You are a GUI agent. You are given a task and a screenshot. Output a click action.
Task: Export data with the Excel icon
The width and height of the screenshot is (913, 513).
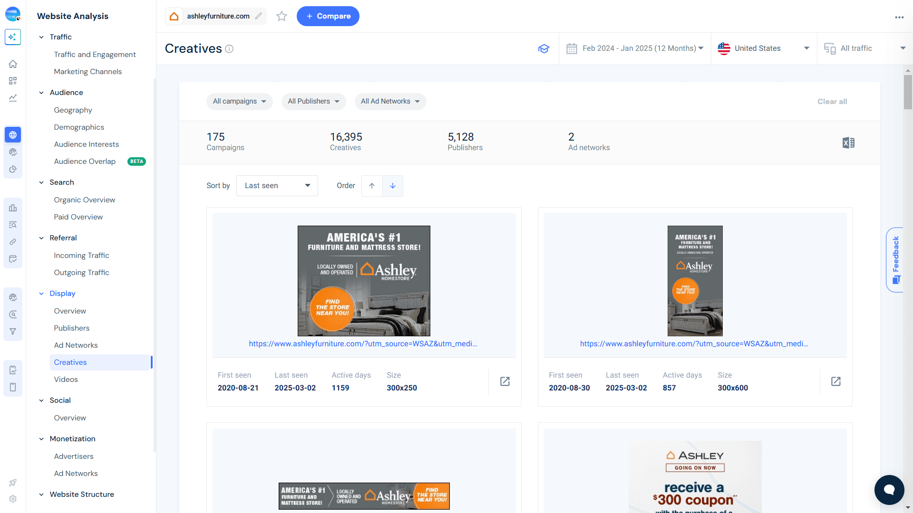click(x=848, y=142)
